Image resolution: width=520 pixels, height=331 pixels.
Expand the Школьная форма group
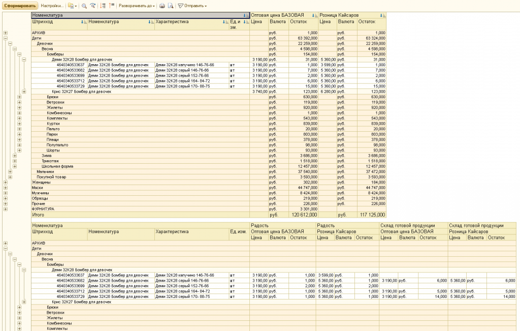pos(15,166)
